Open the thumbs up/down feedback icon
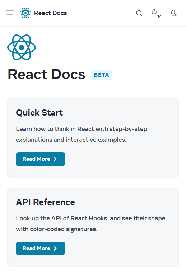 click(157, 13)
